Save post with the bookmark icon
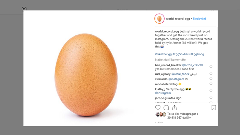Viewport: 240px width, 135px height. 214,108
